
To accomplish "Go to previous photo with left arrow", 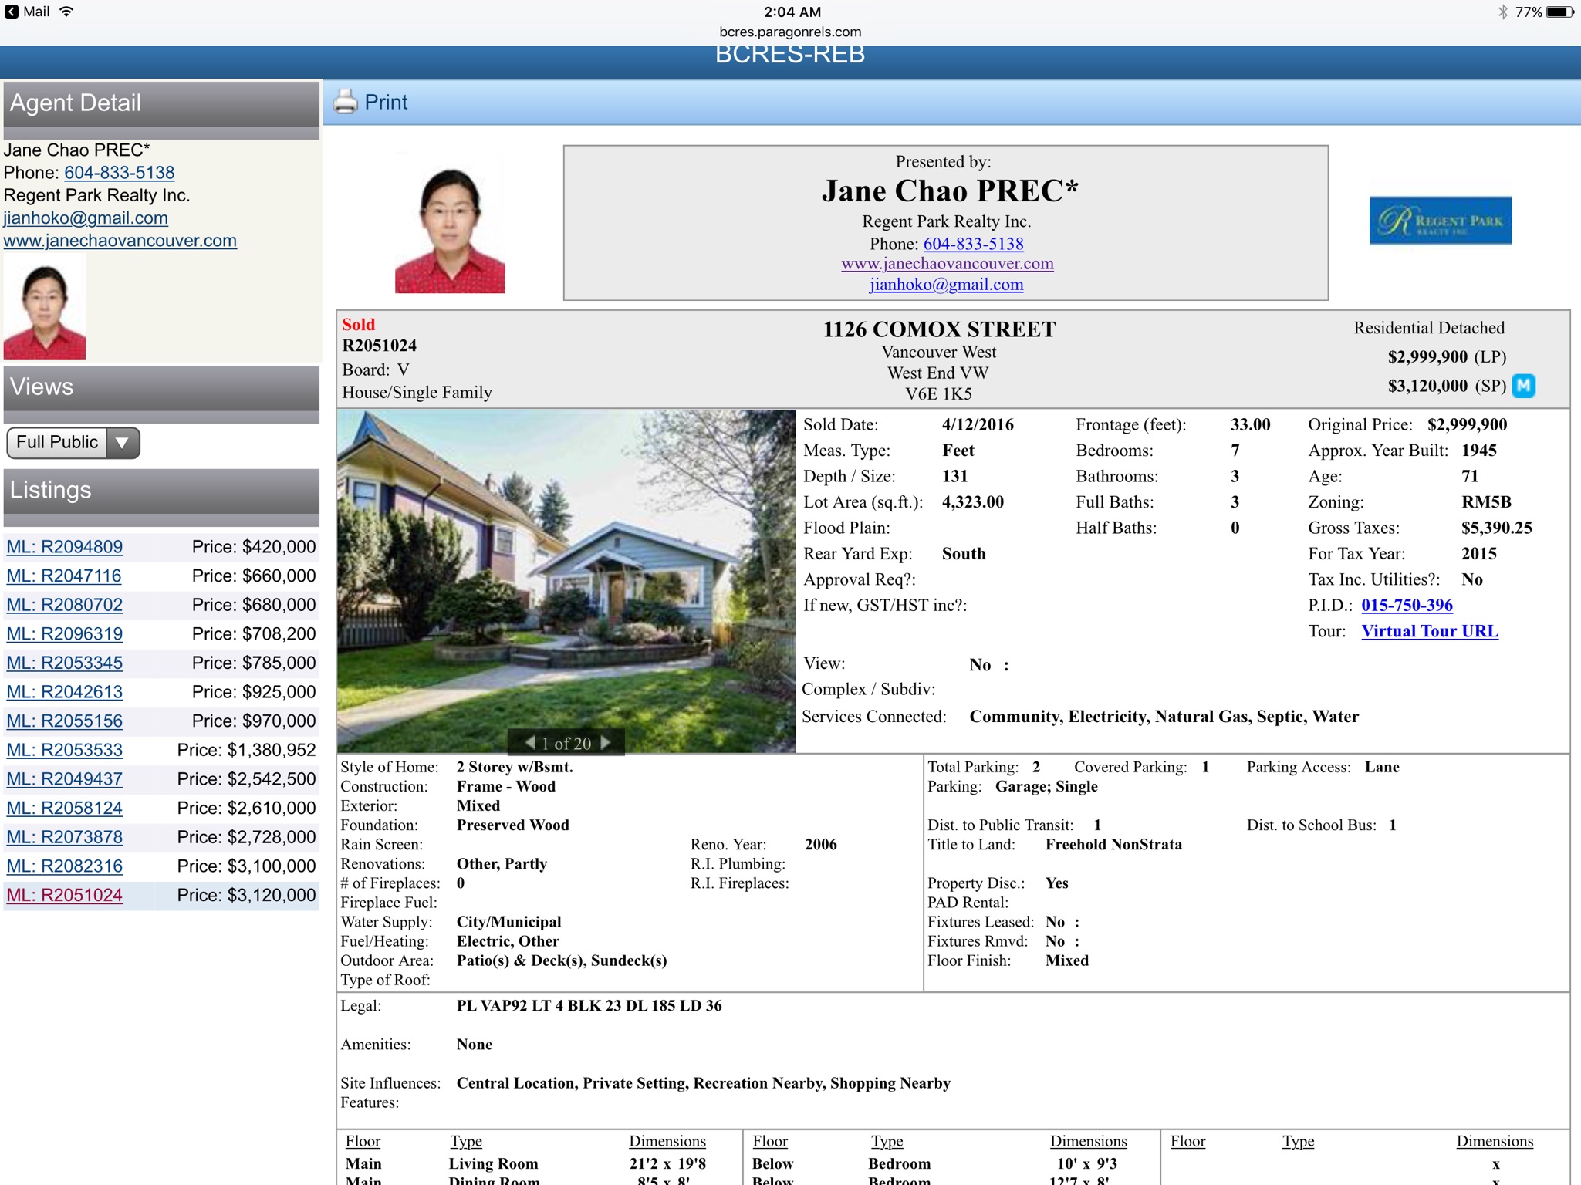I will [x=530, y=742].
